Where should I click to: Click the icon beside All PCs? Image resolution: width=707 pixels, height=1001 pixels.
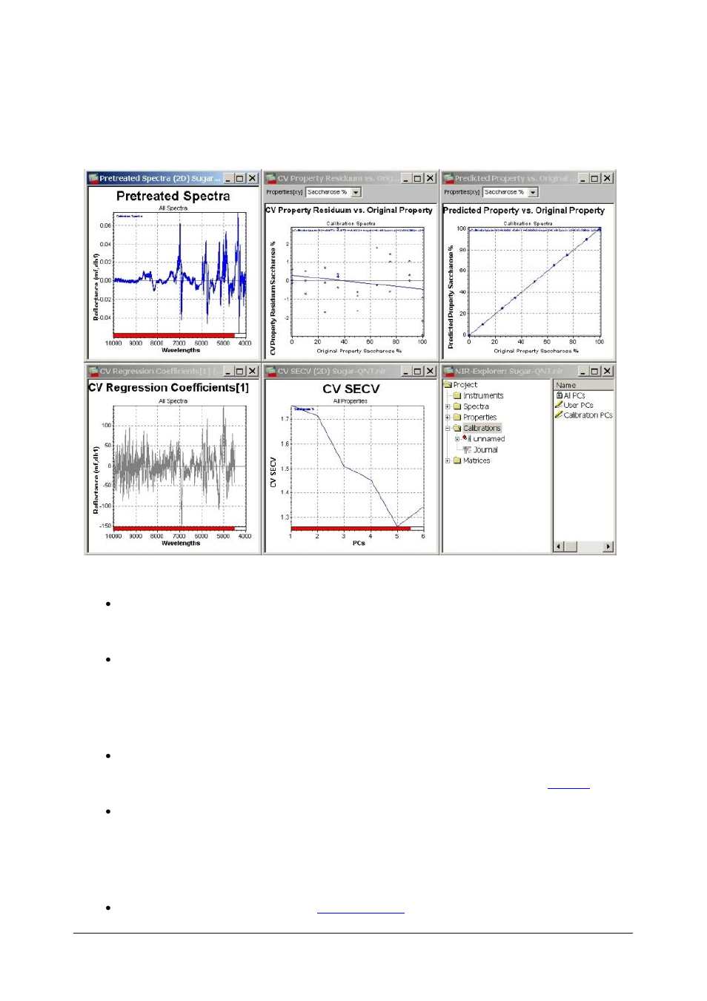click(559, 396)
